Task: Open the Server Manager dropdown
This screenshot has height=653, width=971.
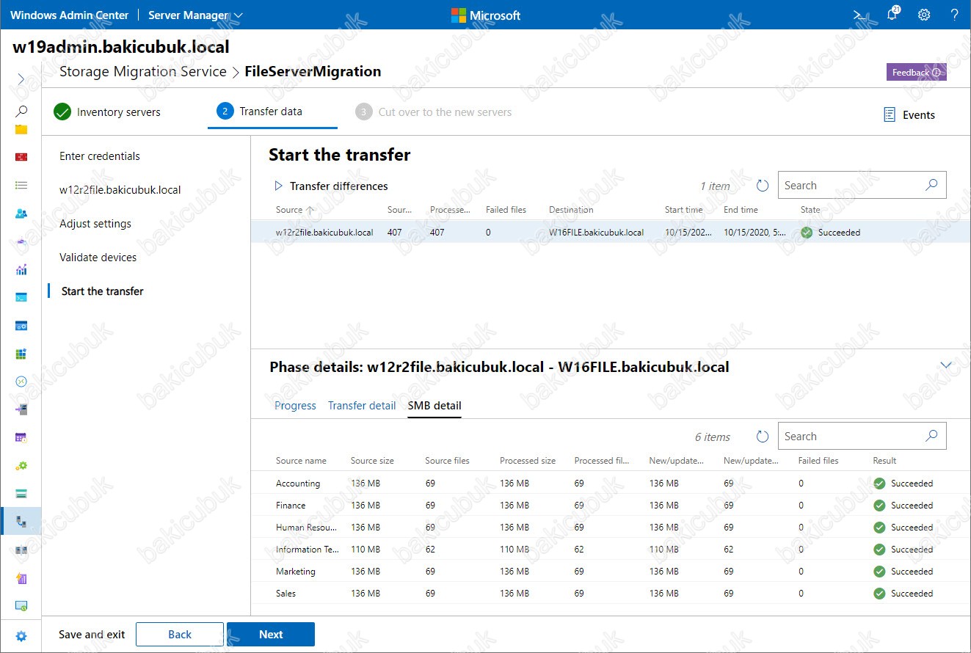Action: point(195,15)
